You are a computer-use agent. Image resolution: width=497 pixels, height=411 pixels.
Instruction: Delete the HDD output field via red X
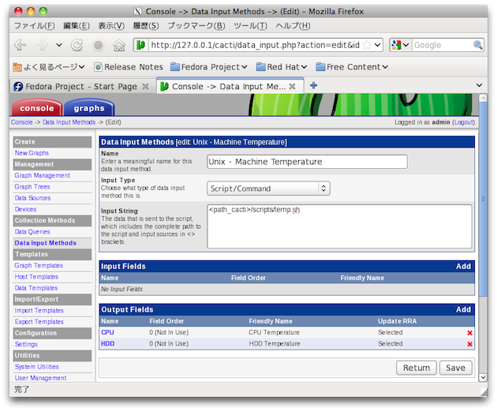tap(469, 344)
